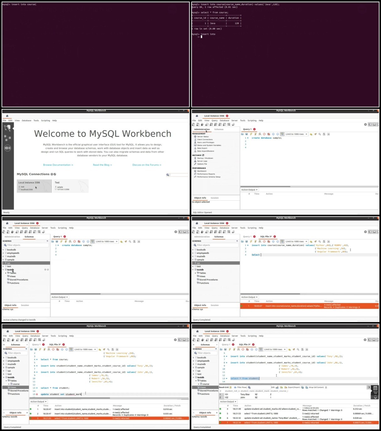The image size is (381, 431).
Task: Open Server menu in Administration window
Action: (x=235, y=121)
